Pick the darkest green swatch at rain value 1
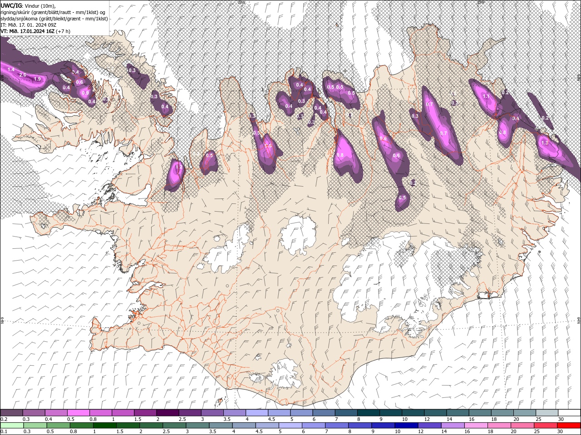581x435 pixels. (104, 425)
